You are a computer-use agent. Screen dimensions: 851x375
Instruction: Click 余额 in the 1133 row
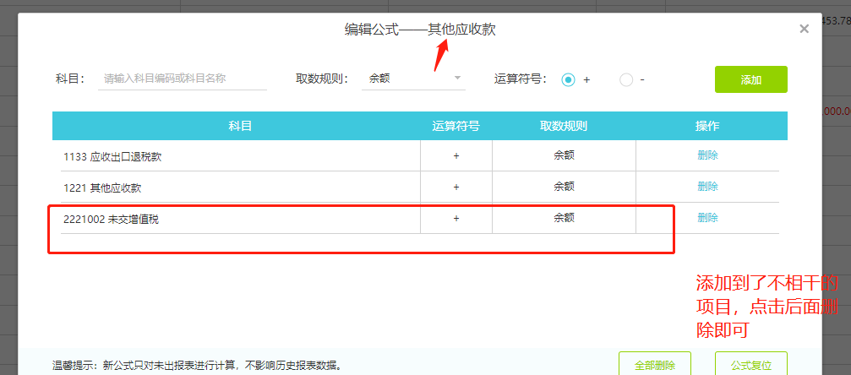coord(564,155)
